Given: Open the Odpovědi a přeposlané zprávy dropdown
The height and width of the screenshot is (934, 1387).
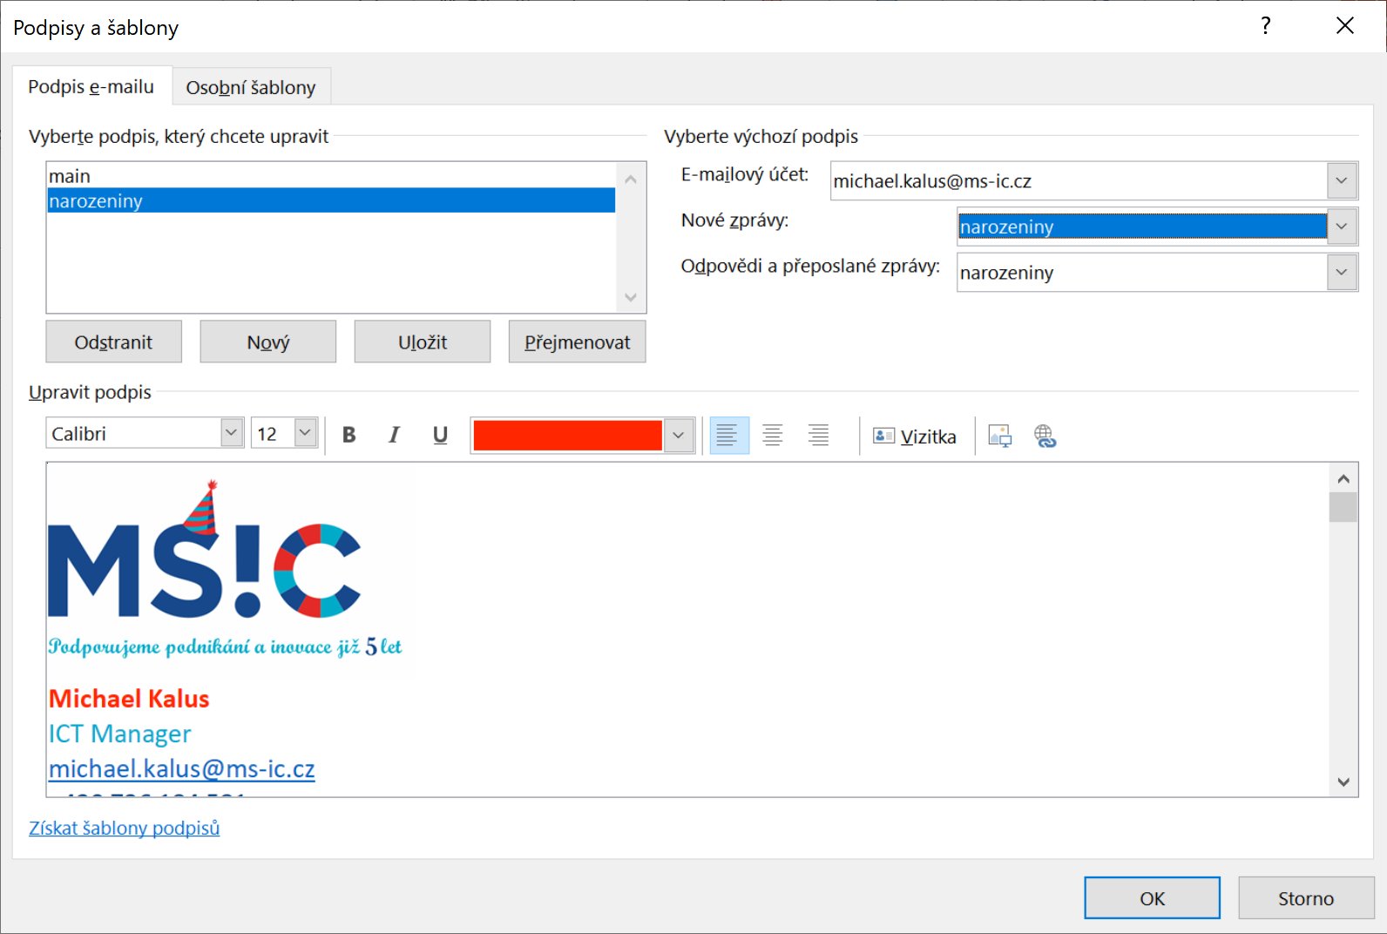Looking at the screenshot, I should coord(1342,273).
